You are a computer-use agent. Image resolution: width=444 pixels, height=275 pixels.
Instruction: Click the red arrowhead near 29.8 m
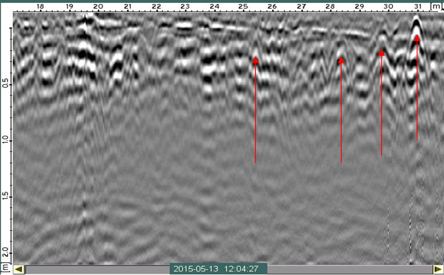pyautogui.click(x=381, y=53)
